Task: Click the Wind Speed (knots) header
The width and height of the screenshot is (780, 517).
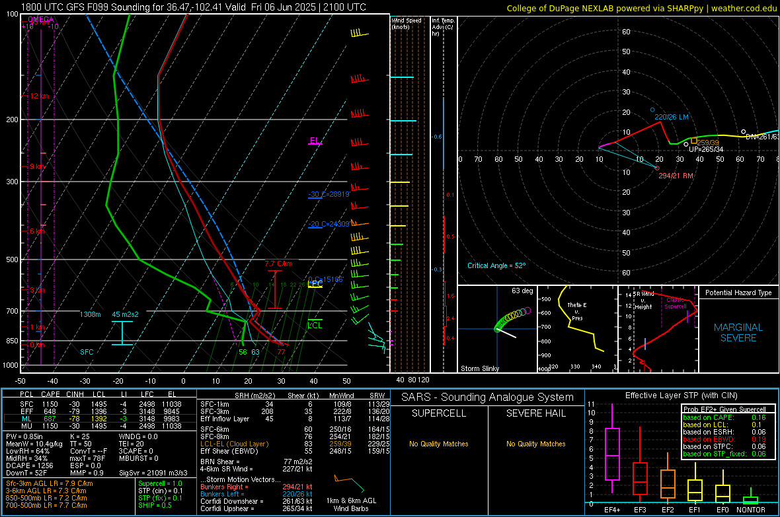Action: point(407,23)
